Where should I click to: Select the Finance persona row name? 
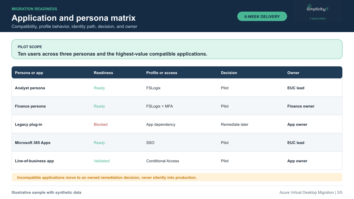tap(30, 106)
